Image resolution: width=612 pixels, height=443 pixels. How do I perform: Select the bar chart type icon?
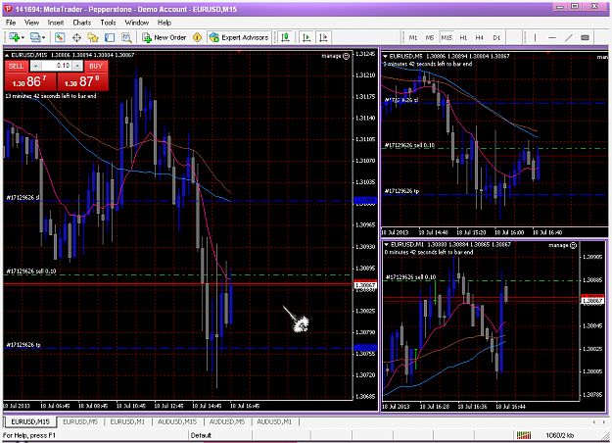click(x=285, y=37)
